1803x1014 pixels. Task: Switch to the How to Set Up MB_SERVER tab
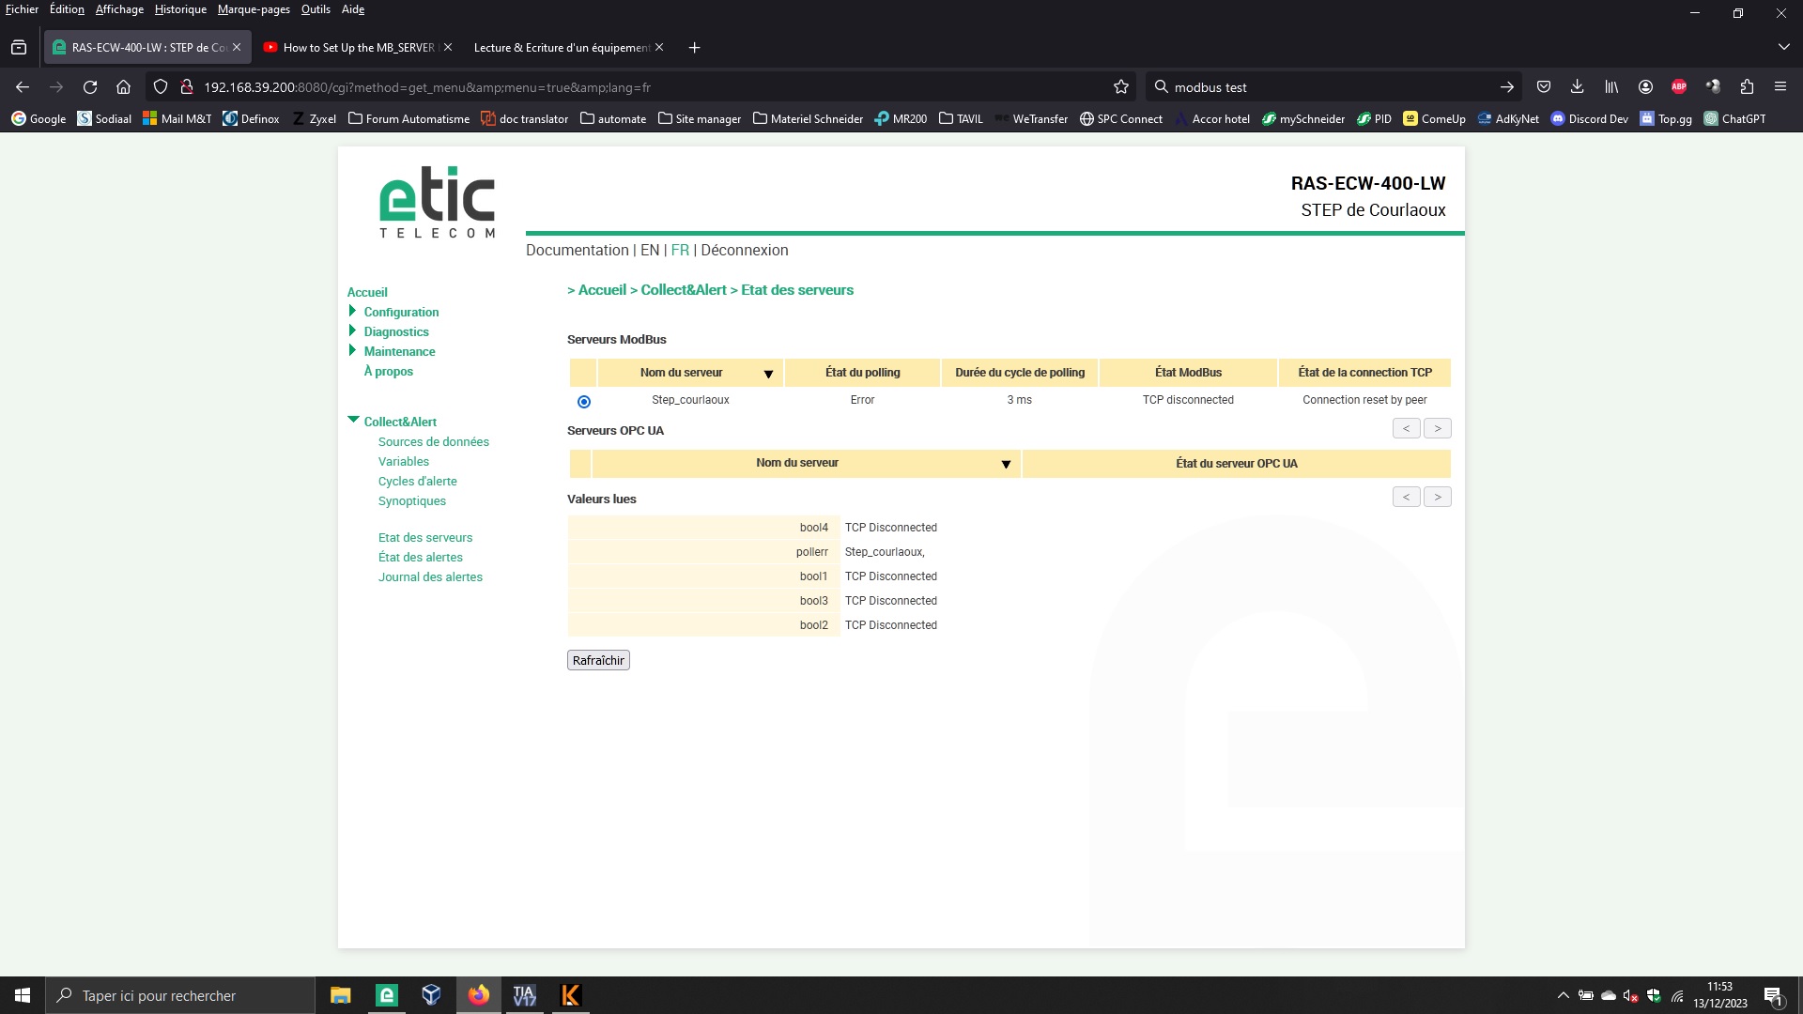[x=358, y=47]
